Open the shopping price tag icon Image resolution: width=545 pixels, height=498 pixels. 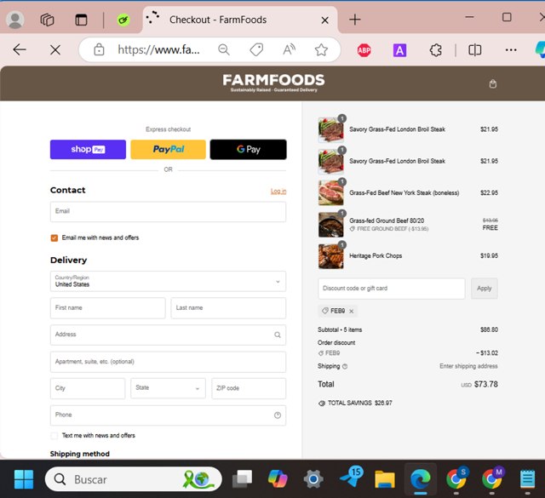click(x=256, y=49)
